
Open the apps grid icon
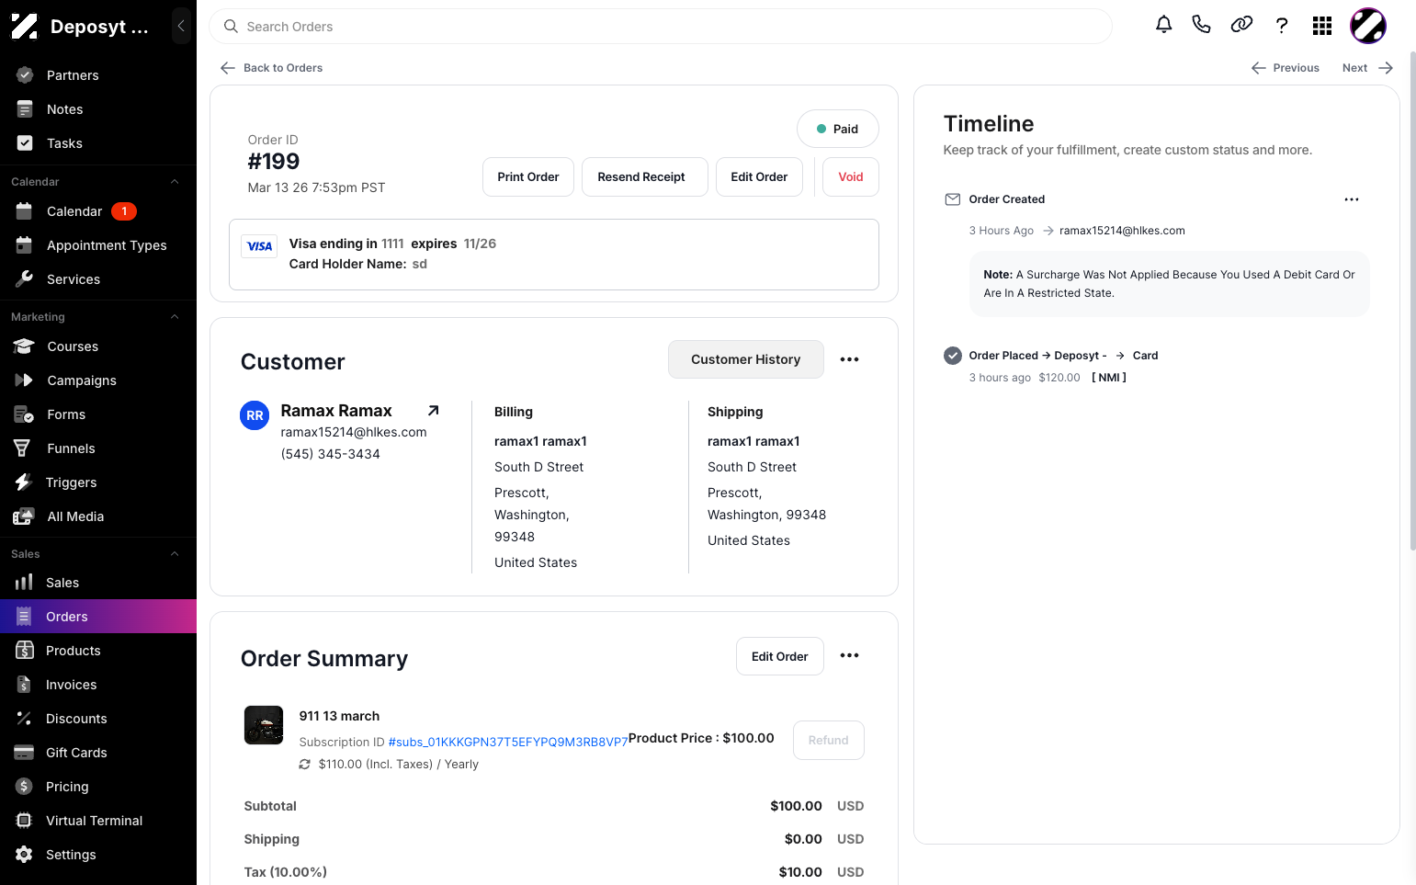pyautogui.click(x=1322, y=26)
